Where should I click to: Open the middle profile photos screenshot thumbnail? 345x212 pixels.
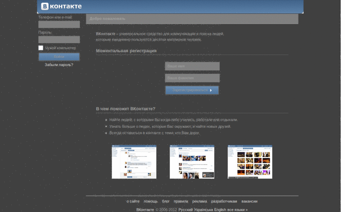pyautogui.click(x=192, y=162)
